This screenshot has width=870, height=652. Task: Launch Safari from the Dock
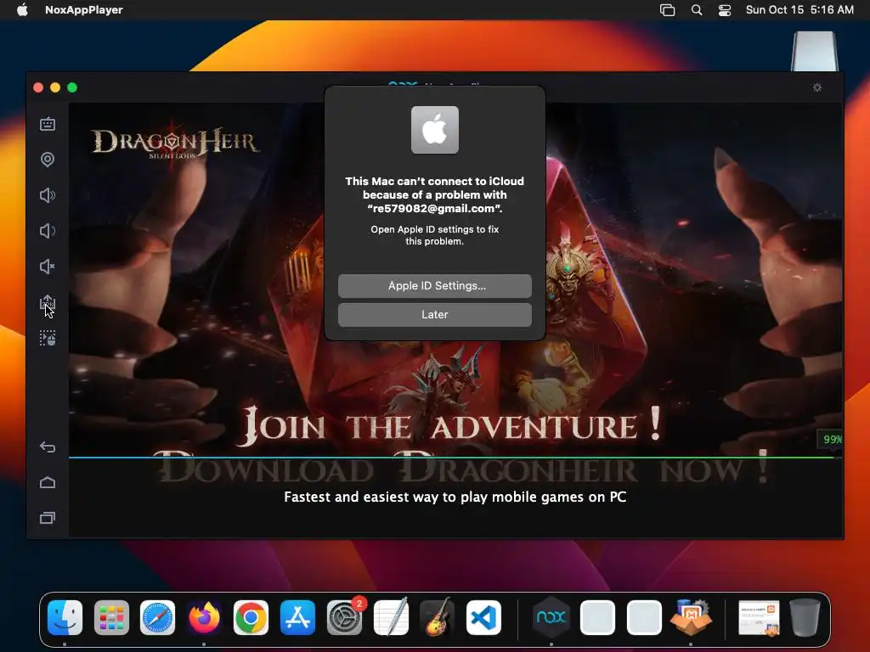pyautogui.click(x=157, y=618)
